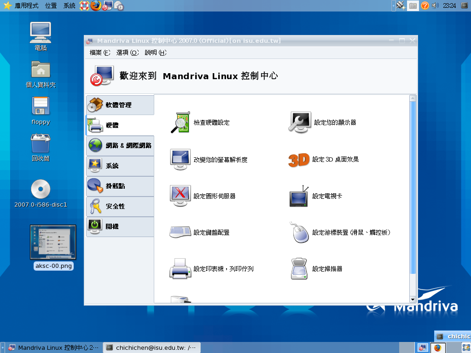Select the Network & Internet tab (網路 & 網際網路)
The width and height of the screenshot is (471, 353).
tap(120, 145)
